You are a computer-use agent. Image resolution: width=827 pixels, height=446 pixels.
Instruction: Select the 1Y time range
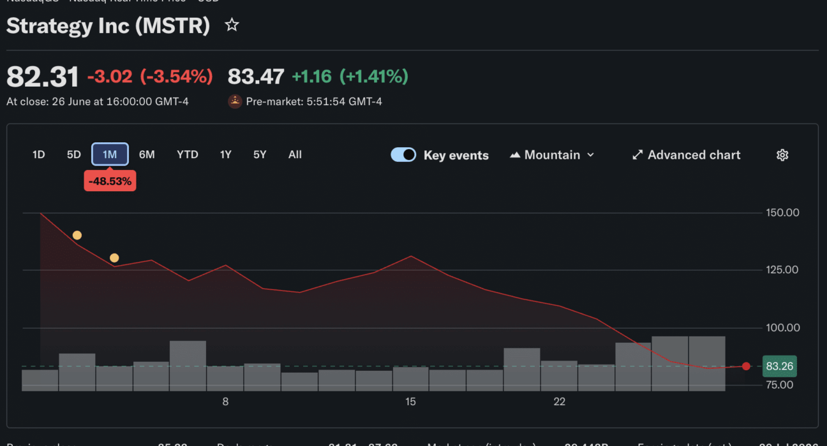225,154
